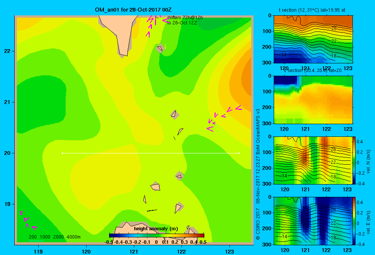The image size is (375, 255).
Task: Click the "0.4" tick on vel. N colorbar
Action: 360,142
